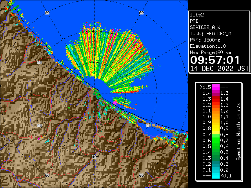
Task: Click the timestamp "09:57:01"
Action: 215,60
